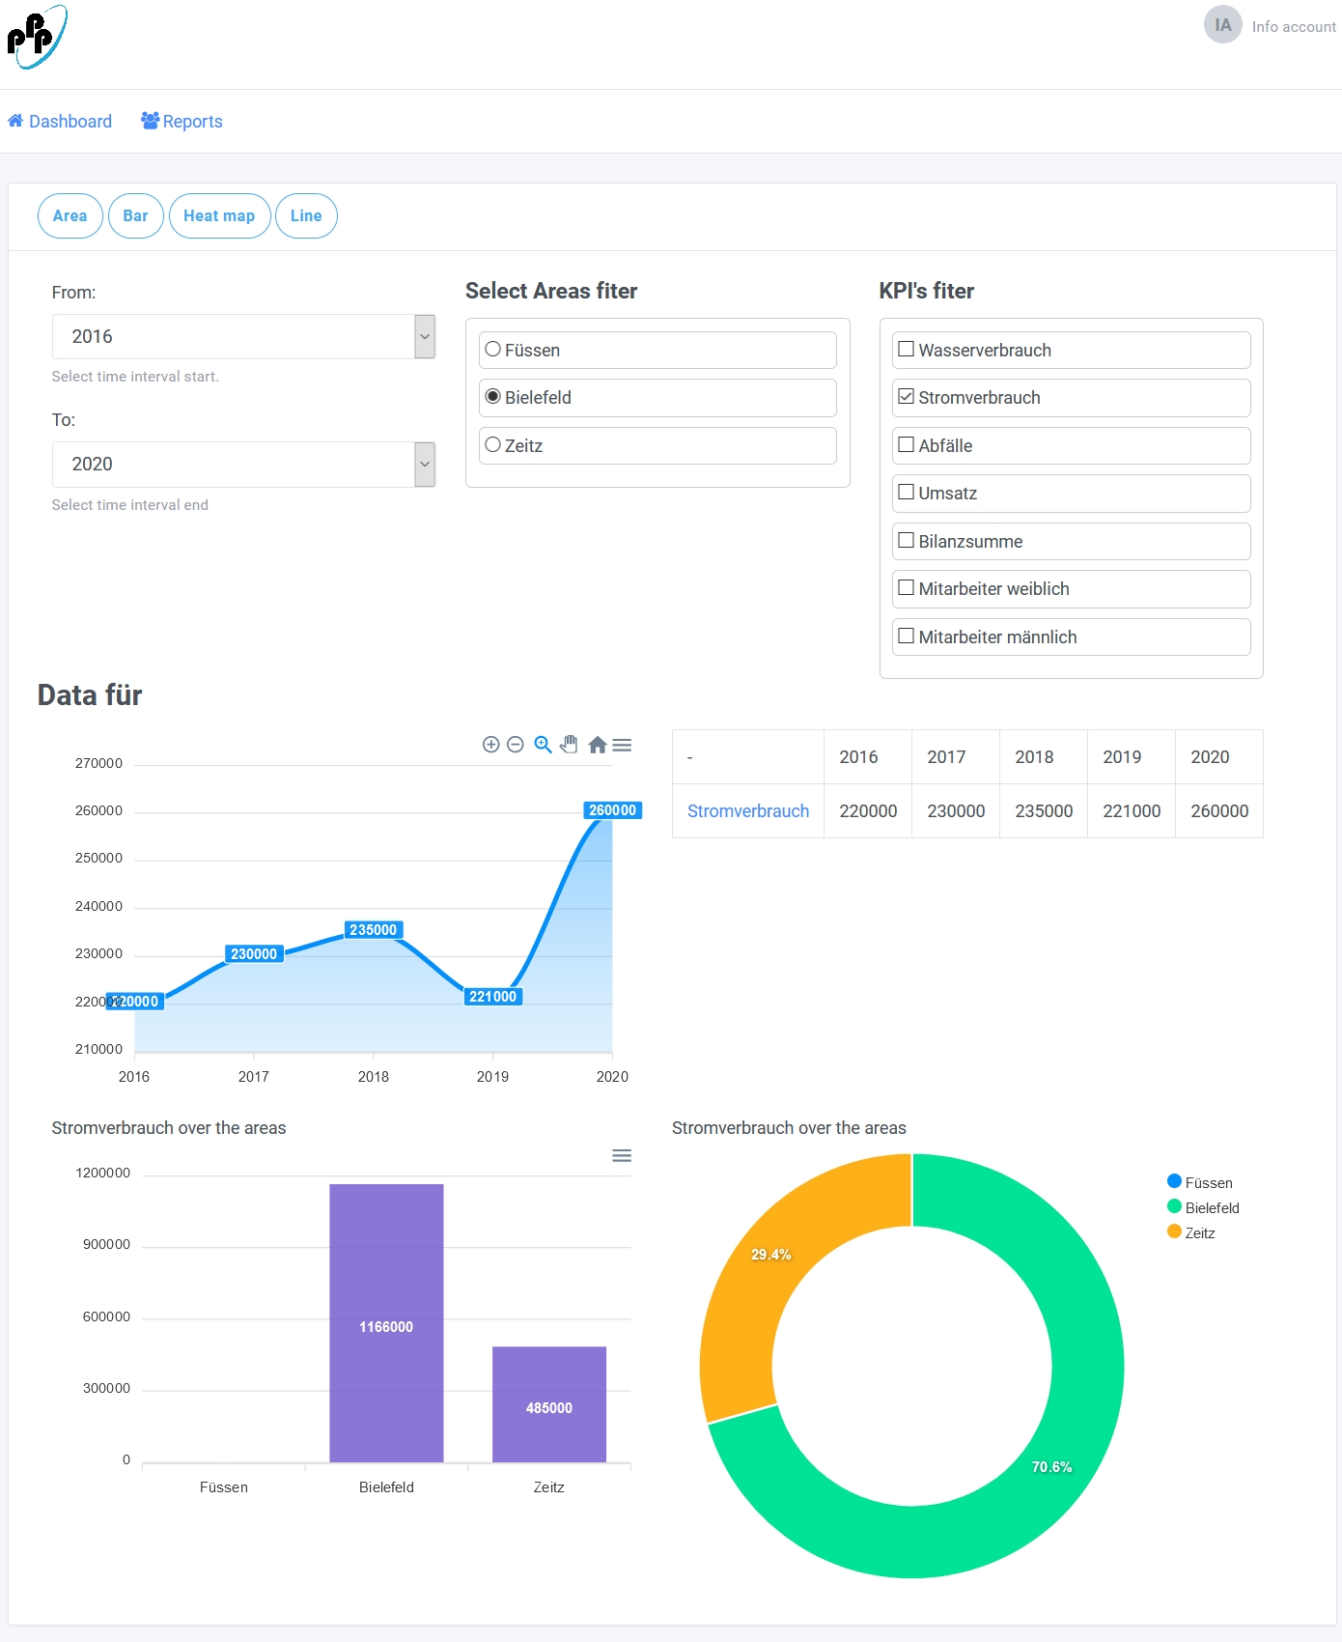Viewport: 1342px width, 1642px height.
Task: Switch to the Line chart tab
Action: (x=306, y=215)
